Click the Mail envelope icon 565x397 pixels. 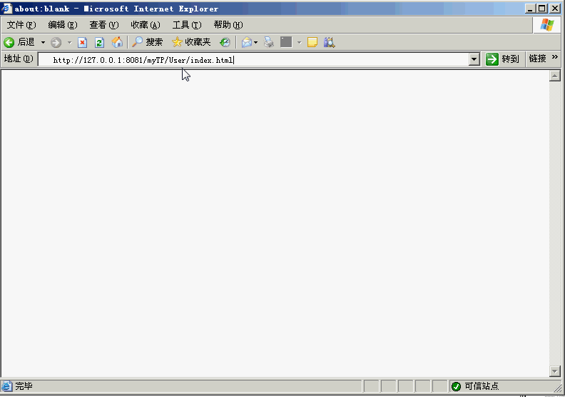click(247, 43)
